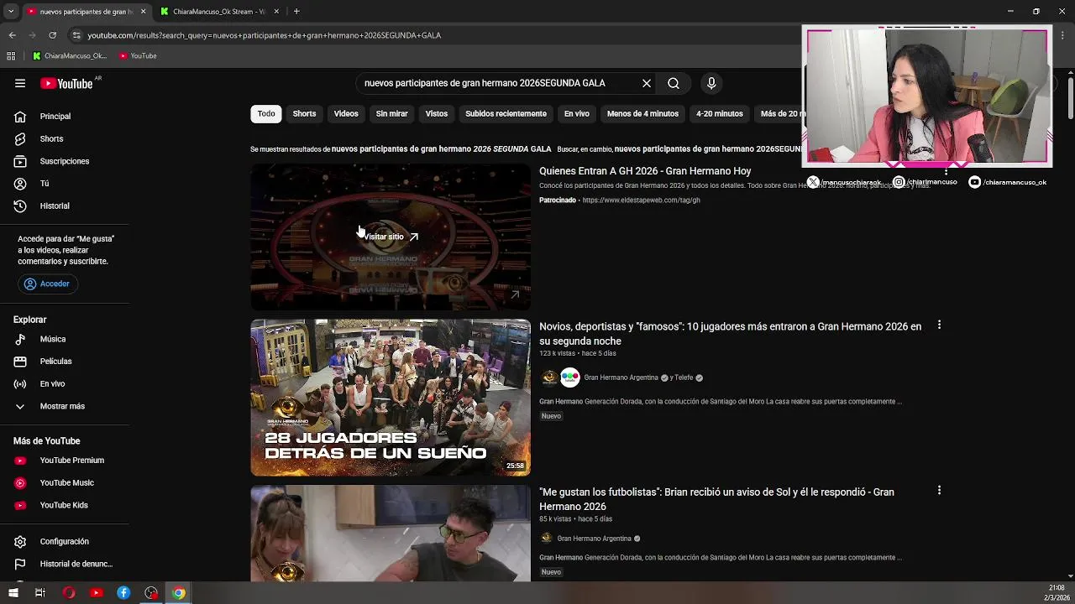Select Menos de 4 minutos chip
The width and height of the screenshot is (1075, 604).
pyautogui.click(x=642, y=113)
